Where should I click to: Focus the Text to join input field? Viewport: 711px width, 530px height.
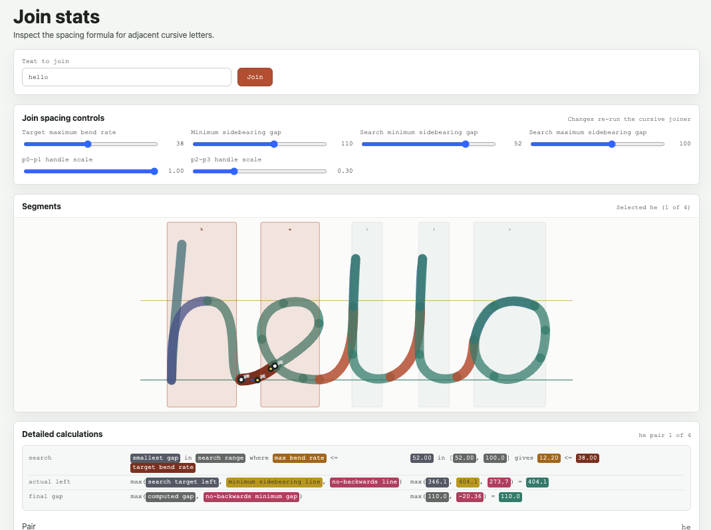(126, 77)
